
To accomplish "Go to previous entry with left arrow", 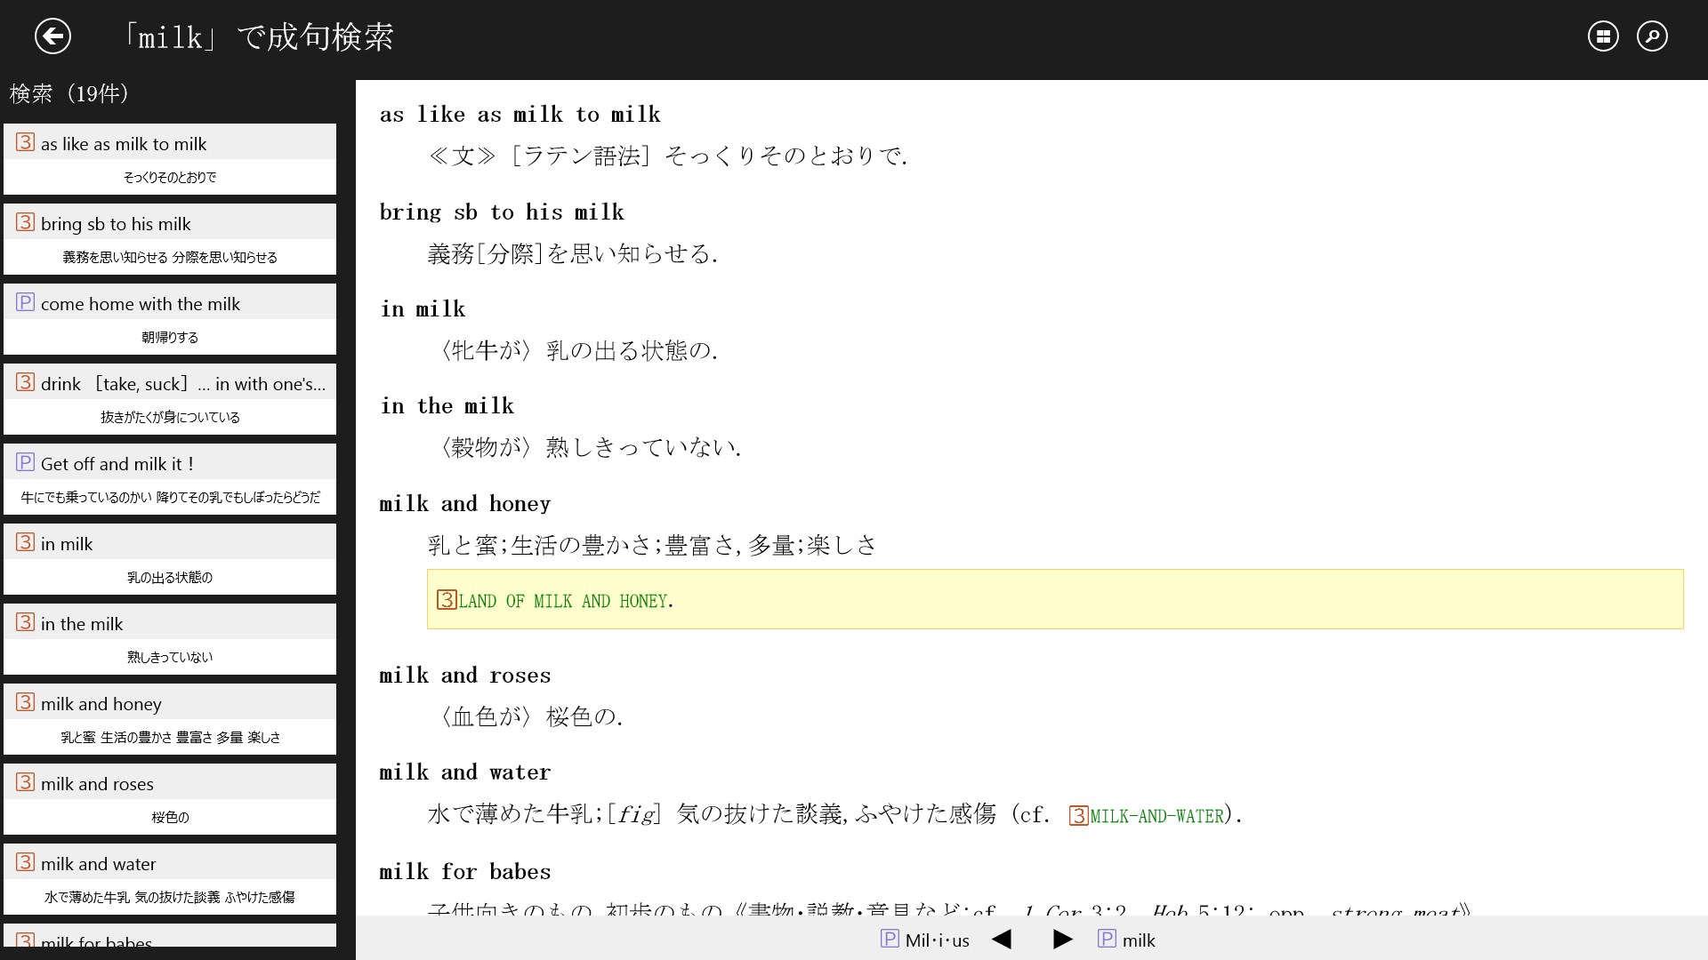I will click(1002, 940).
